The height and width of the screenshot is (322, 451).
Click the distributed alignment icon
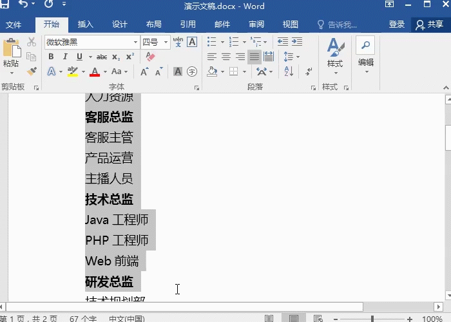[269, 57]
